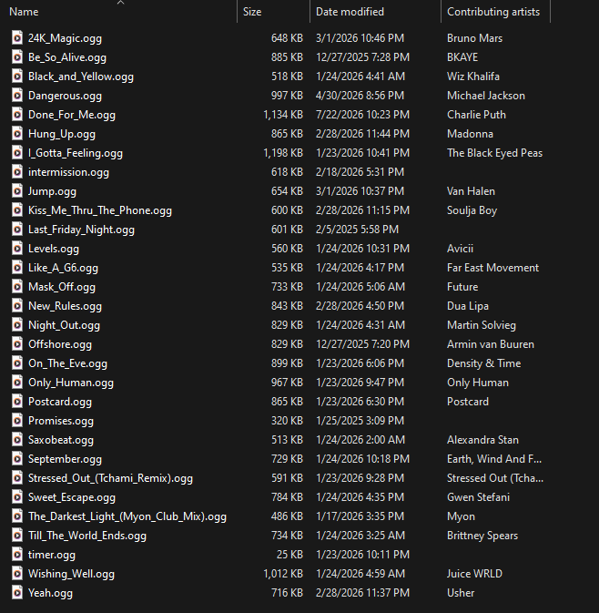This screenshot has width=599, height=613.
Task: Click date 1/25/2025 3:09 PM
Action: 360,421
